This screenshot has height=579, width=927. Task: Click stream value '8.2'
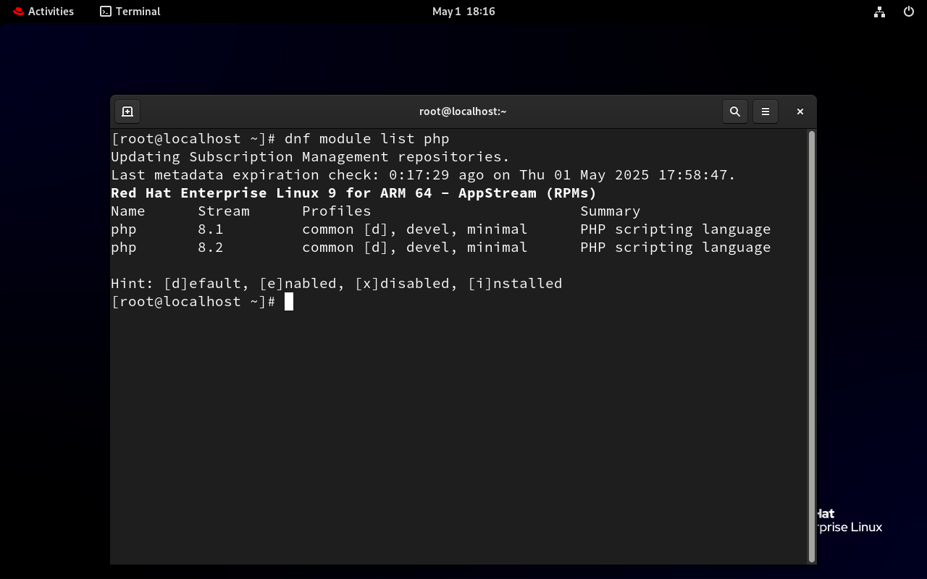pyautogui.click(x=211, y=248)
